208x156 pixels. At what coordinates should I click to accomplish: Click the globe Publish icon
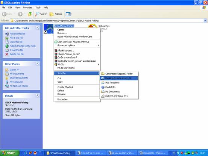pos(7,46)
